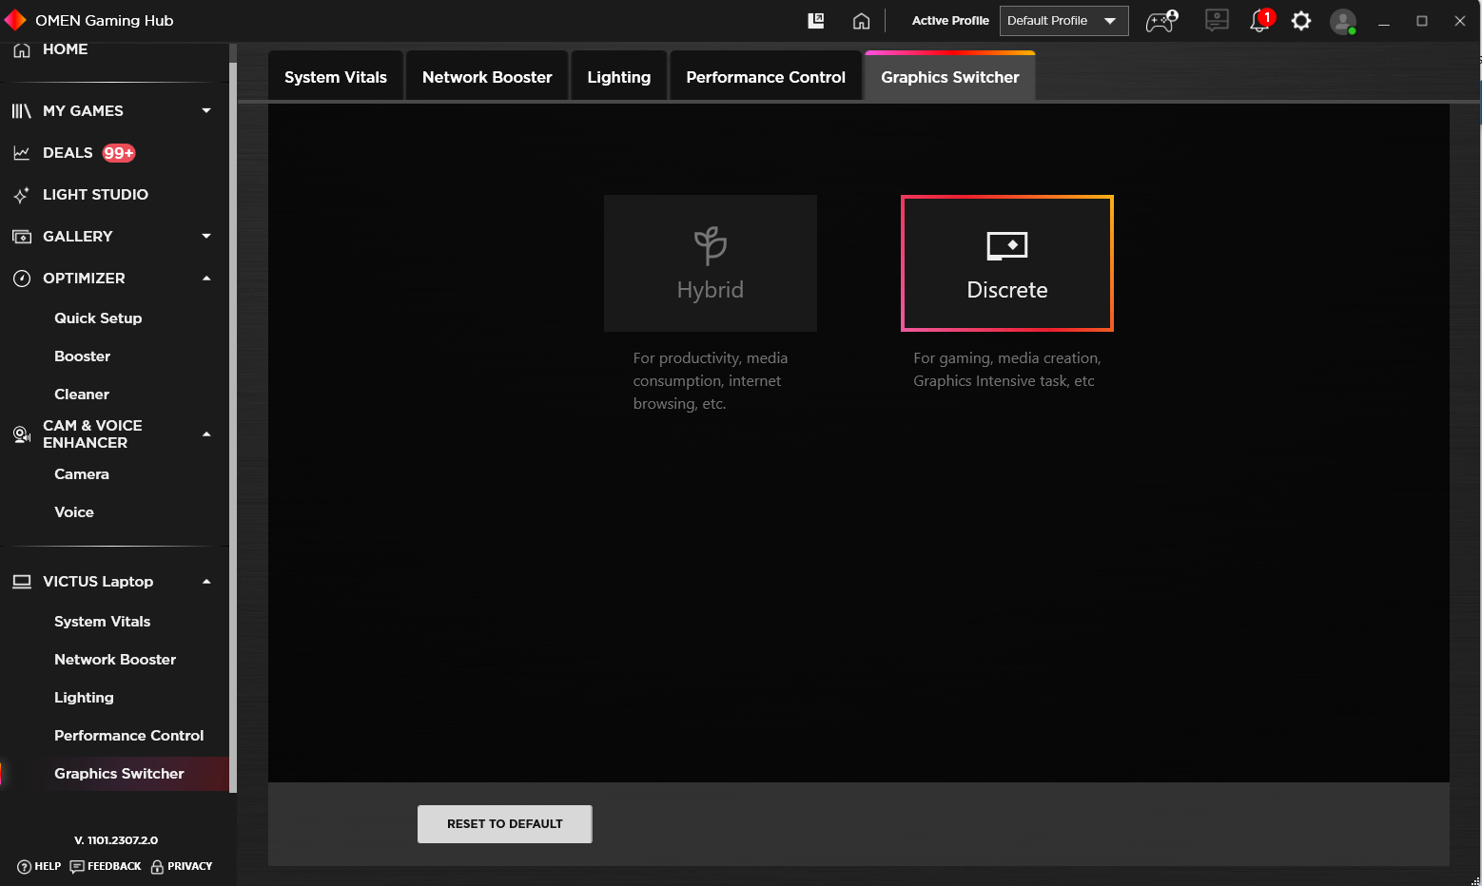Click the user account avatar icon
Viewport: 1482px width, 886px height.
1343,22
